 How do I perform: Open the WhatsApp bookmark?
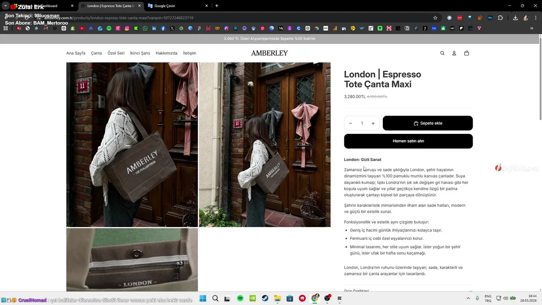coord(145,28)
